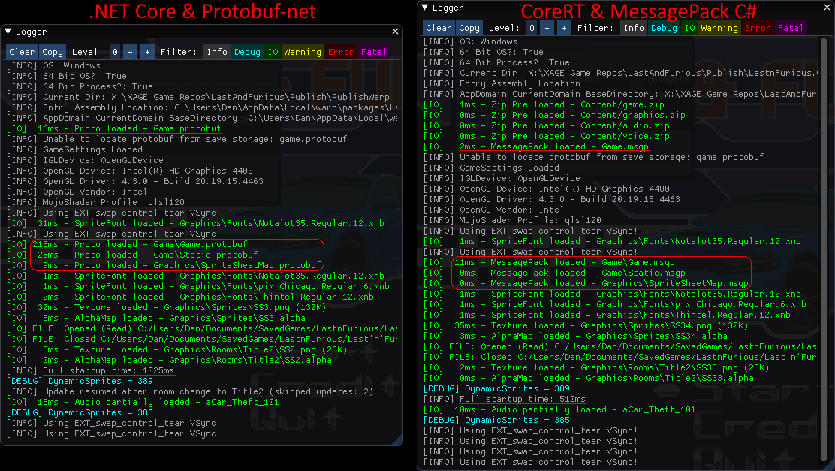835x471 pixels.
Task: Close the left Logger window
Action: [395, 32]
